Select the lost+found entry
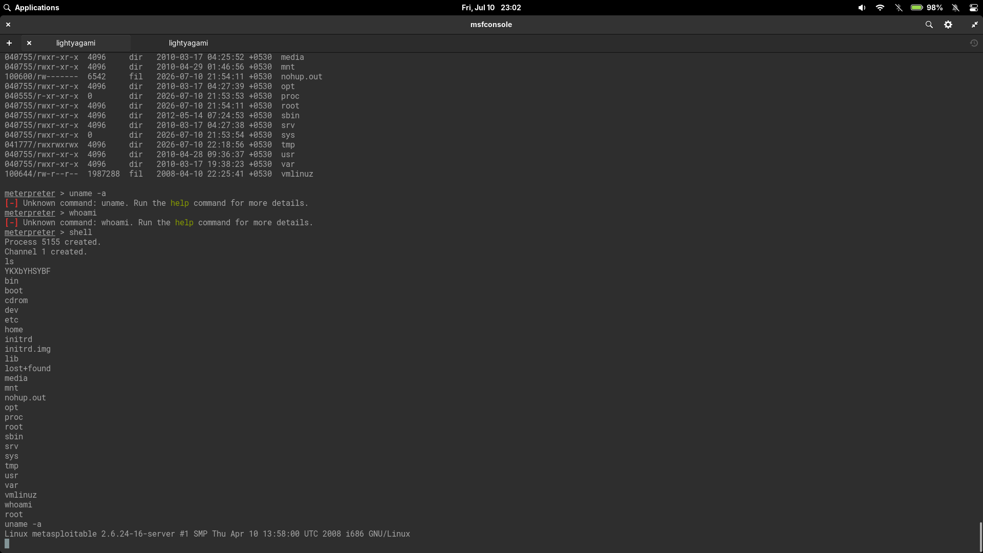Image resolution: width=983 pixels, height=553 pixels. (x=28, y=369)
